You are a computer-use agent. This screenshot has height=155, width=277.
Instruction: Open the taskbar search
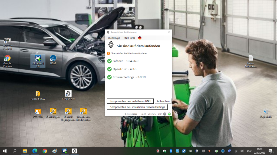click(x=15, y=151)
